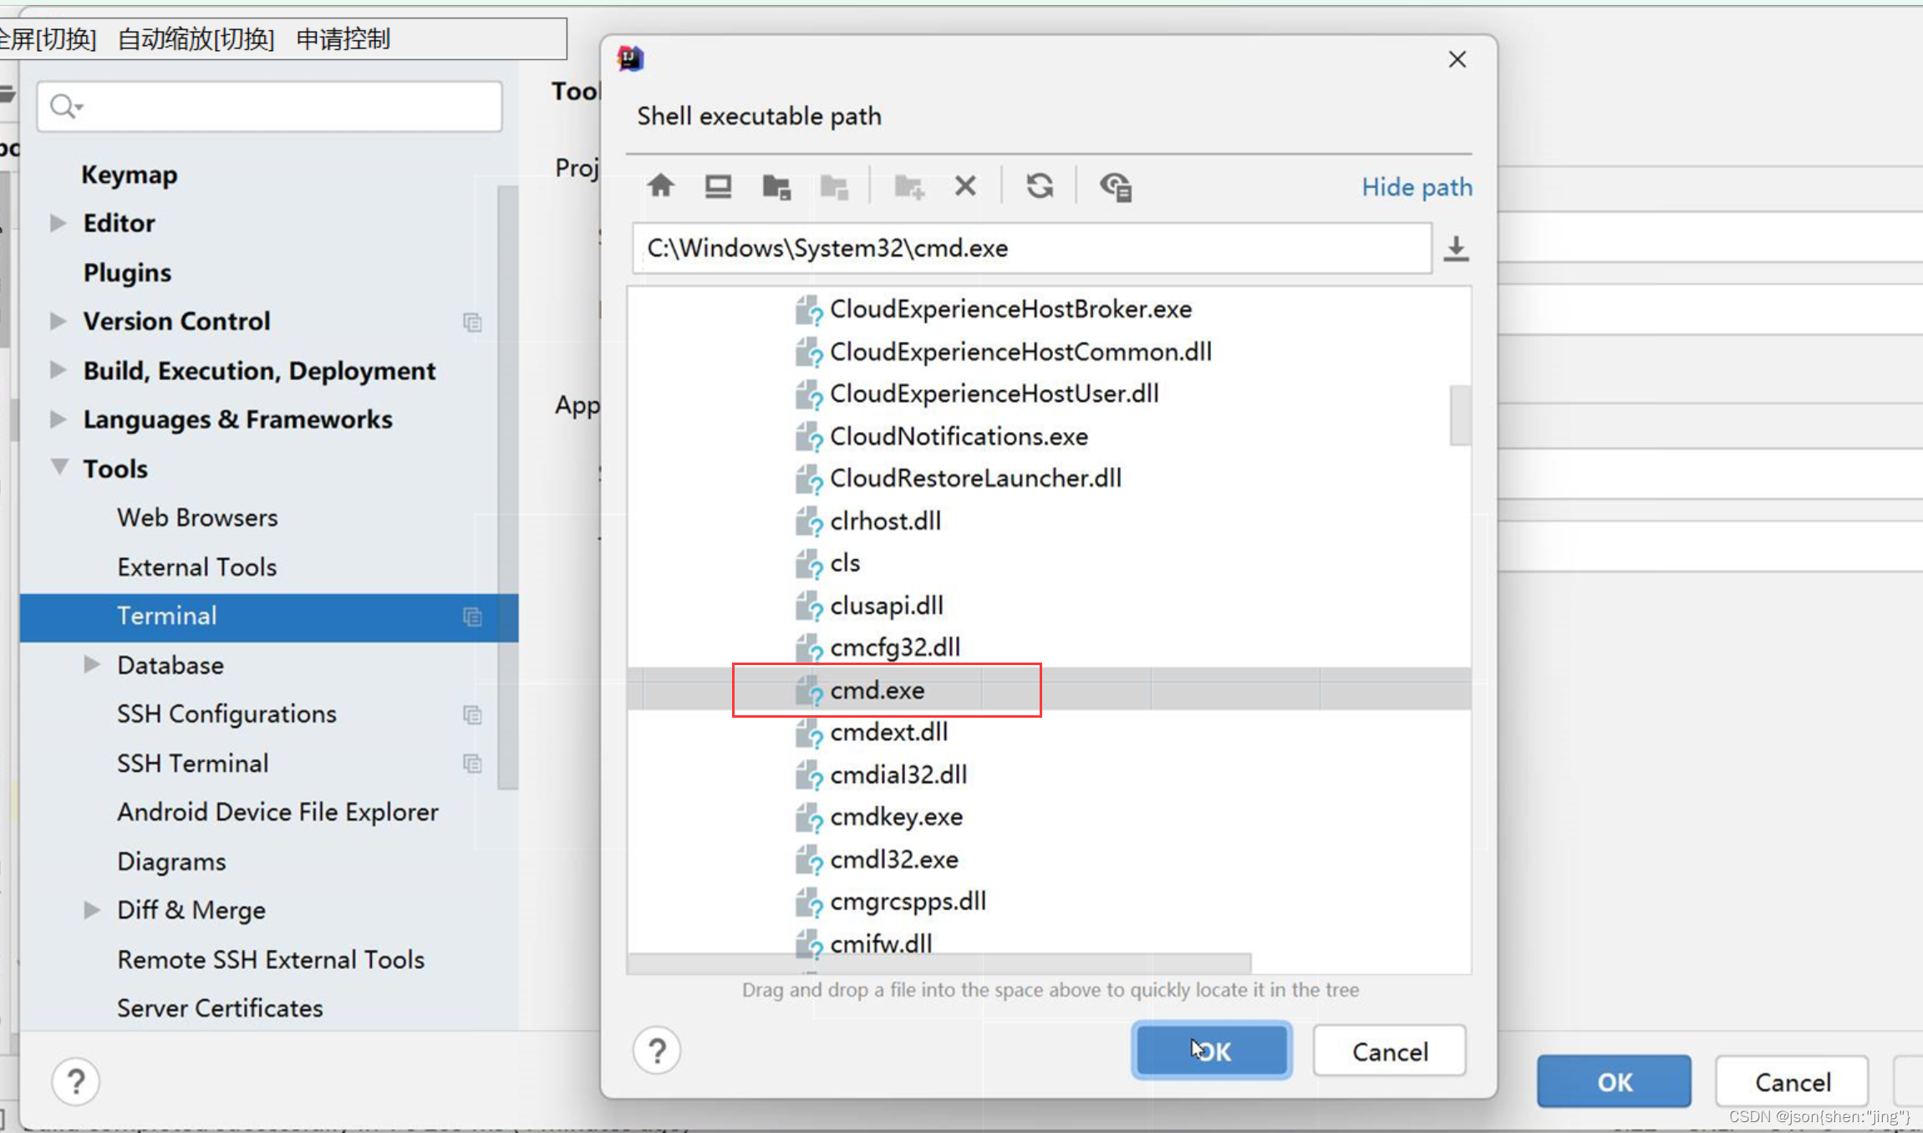Open the Keymap settings page
The height and width of the screenshot is (1133, 1923).
pos(130,175)
